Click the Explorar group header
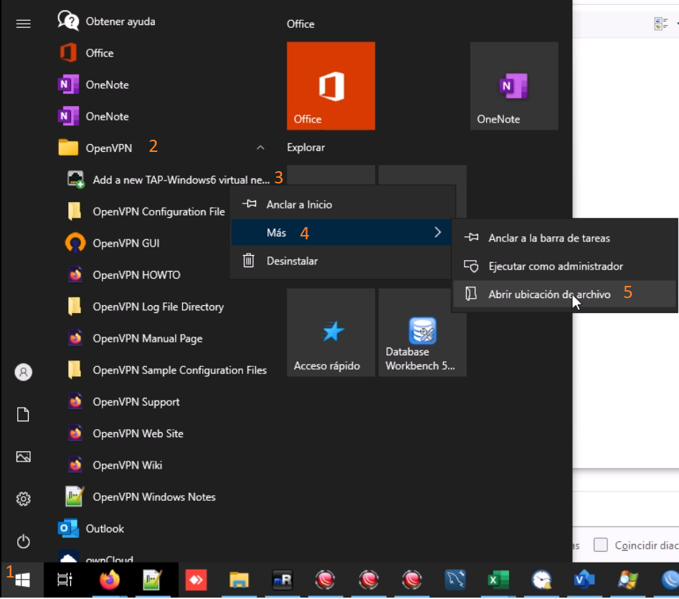The width and height of the screenshot is (679, 599). pos(305,148)
